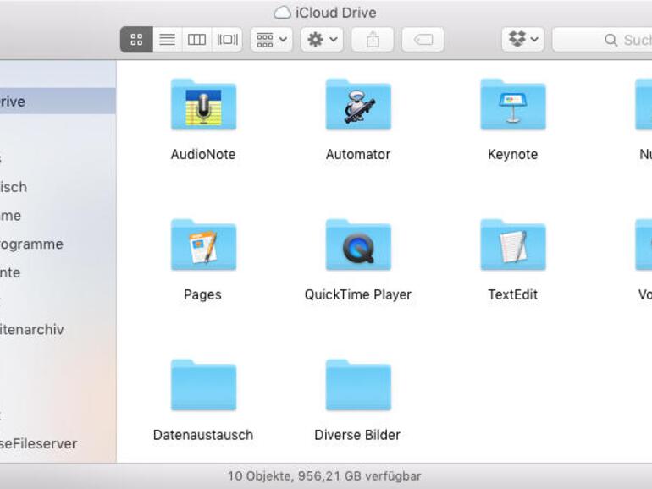Image resolution: width=652 pixels, height=489 pixels.
Task: Select the Datenaustausch folder
Action: click(x=203, y=387)
